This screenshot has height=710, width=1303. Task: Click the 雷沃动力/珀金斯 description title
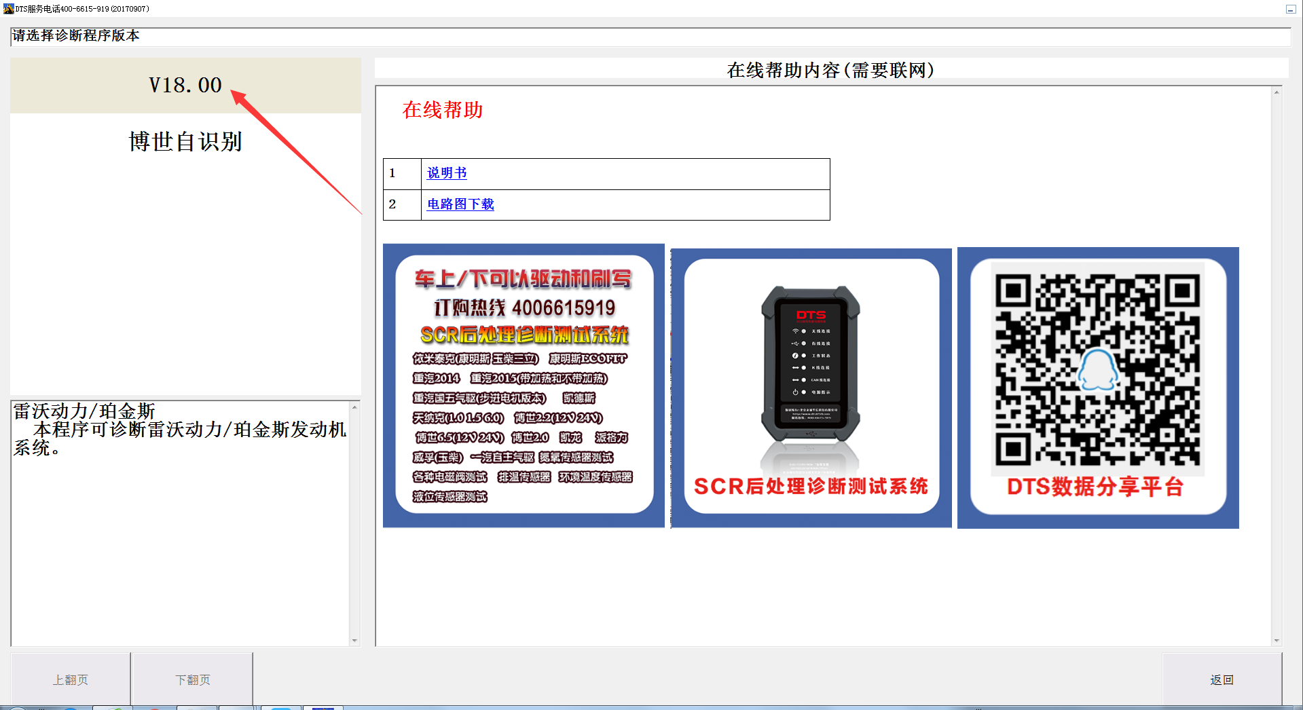pyautogui.click(x=84, y=411)
